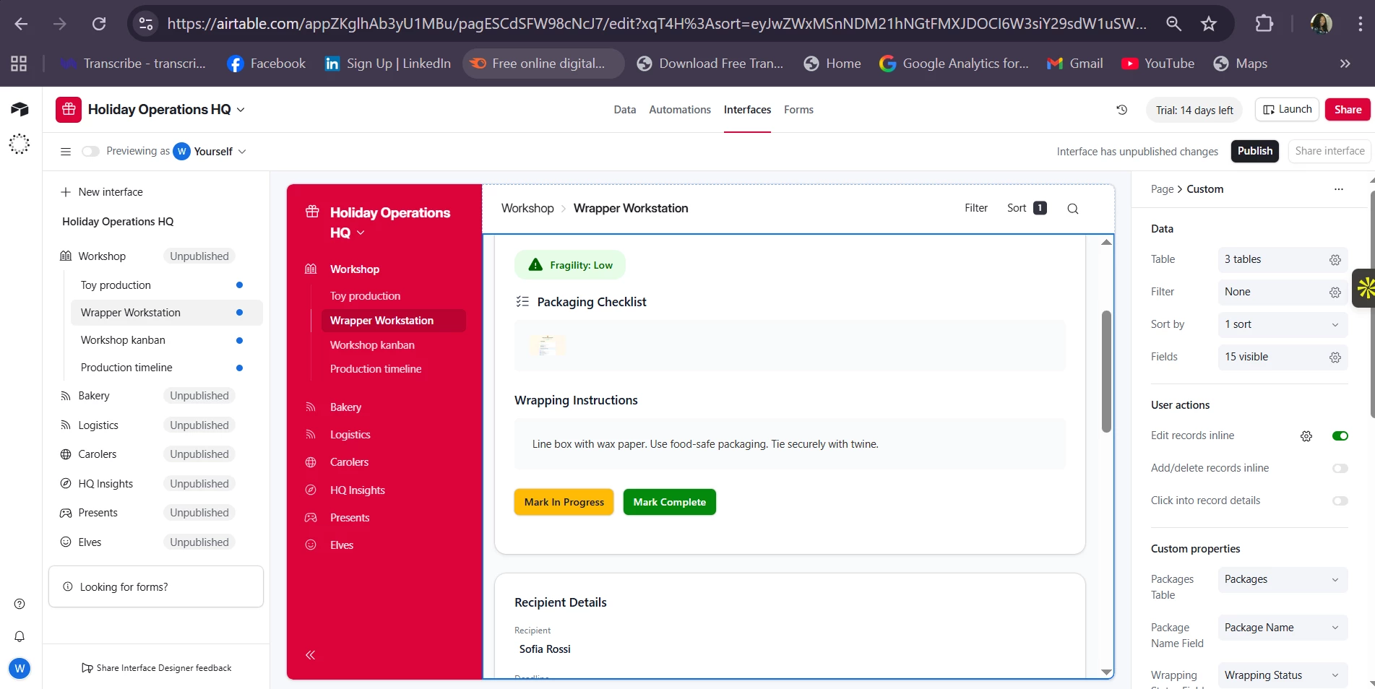The width and height of the screenshot is (1375, 689).
Task: Click the Mark Complete button
Action: pos(670,503)
